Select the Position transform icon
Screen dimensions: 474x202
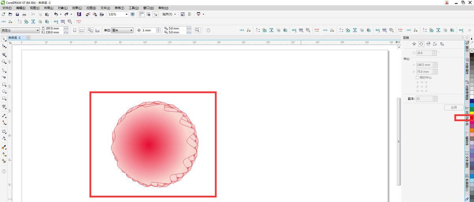point(414,44)
